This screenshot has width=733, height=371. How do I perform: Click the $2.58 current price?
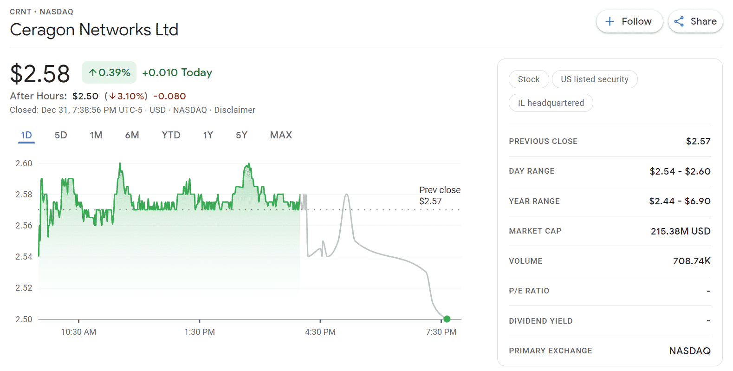(x=40, y=74)
